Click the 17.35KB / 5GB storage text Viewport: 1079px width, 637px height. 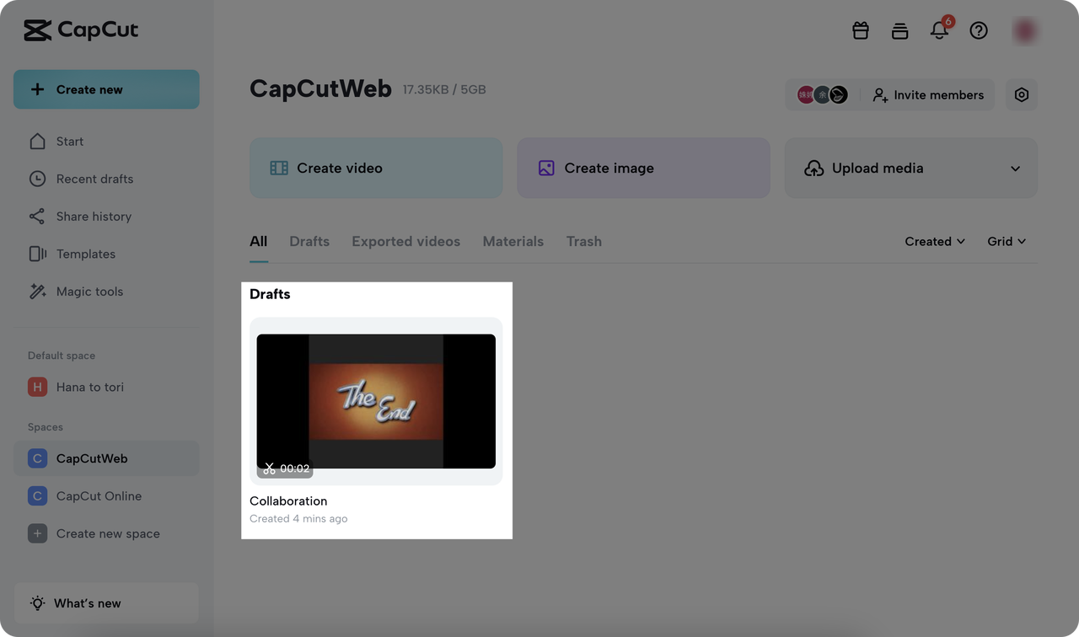[x=444, y=89]
